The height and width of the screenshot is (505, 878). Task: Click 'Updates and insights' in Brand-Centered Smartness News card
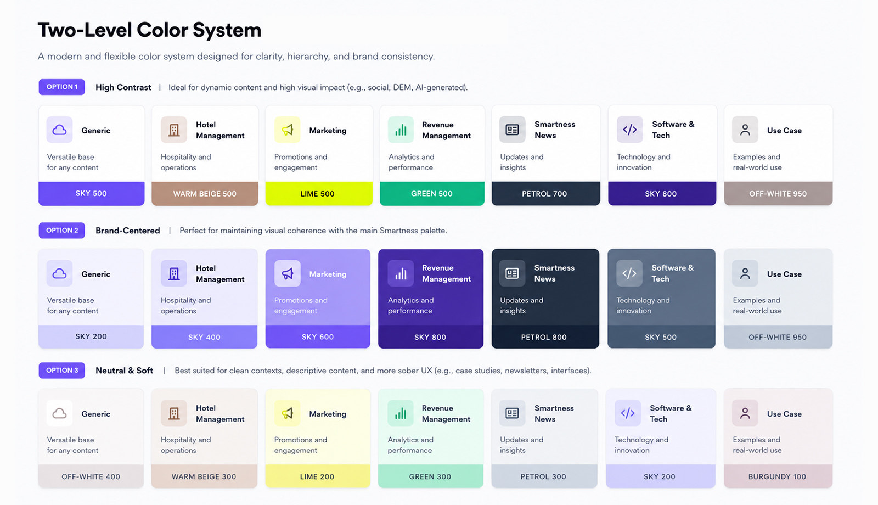tap(521, 305)
